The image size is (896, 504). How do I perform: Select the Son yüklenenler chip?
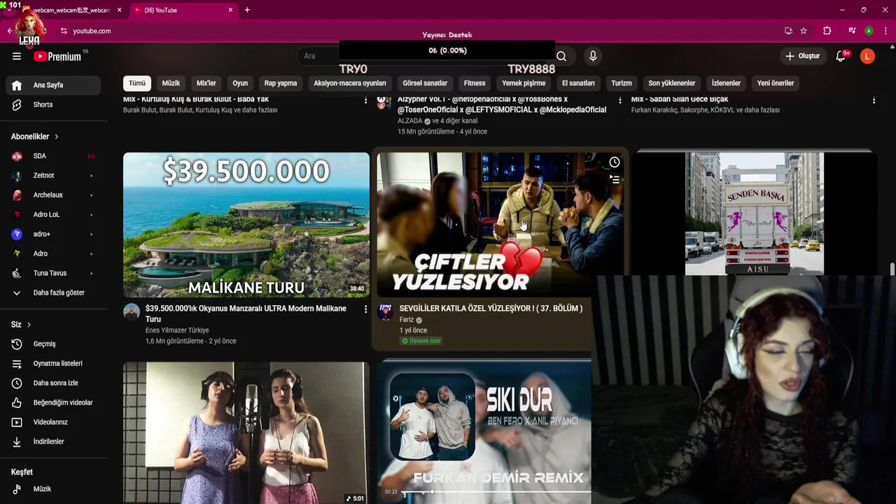point(672,83)
